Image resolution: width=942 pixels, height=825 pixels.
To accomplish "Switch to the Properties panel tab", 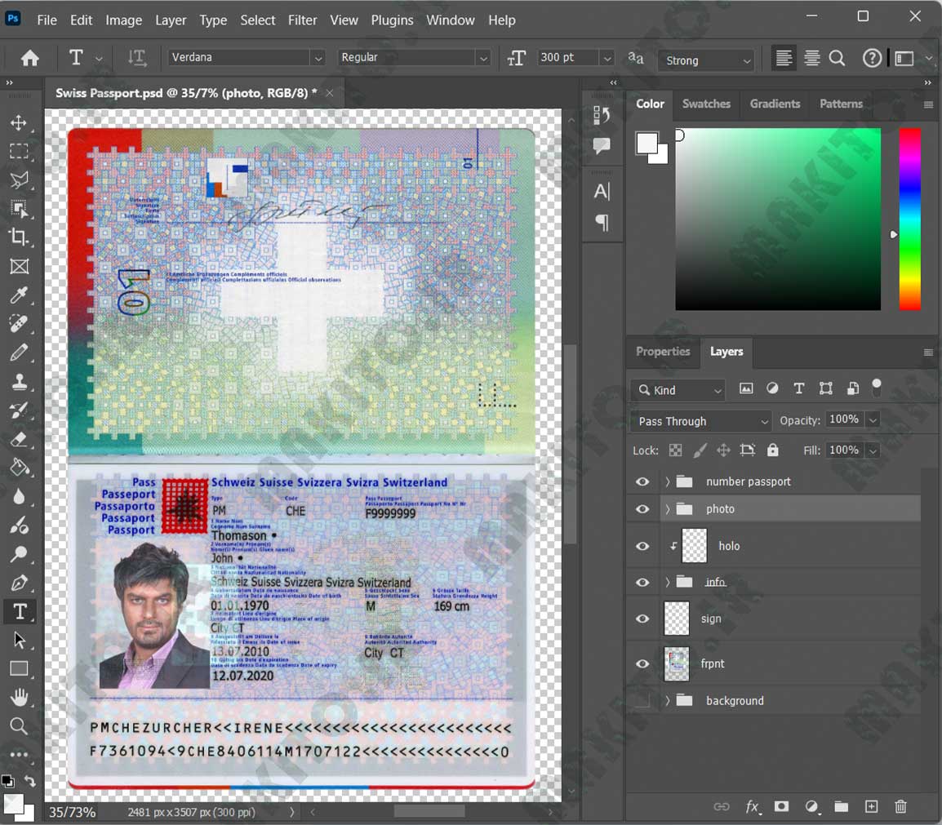I will tap(663, 351).
